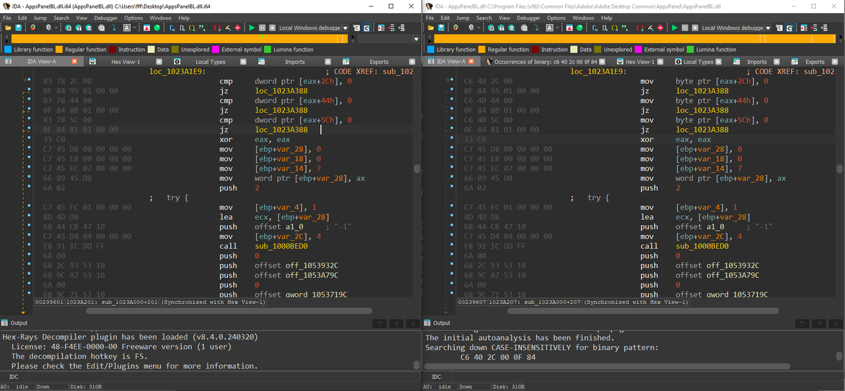Screen dimensions: 845x391
Task: Click the IDC button below the left Output pane
Action: (x=14, y=377)
